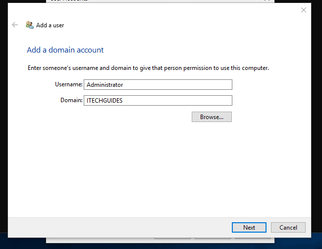Click the instruction text about entering username

point(148,68)
